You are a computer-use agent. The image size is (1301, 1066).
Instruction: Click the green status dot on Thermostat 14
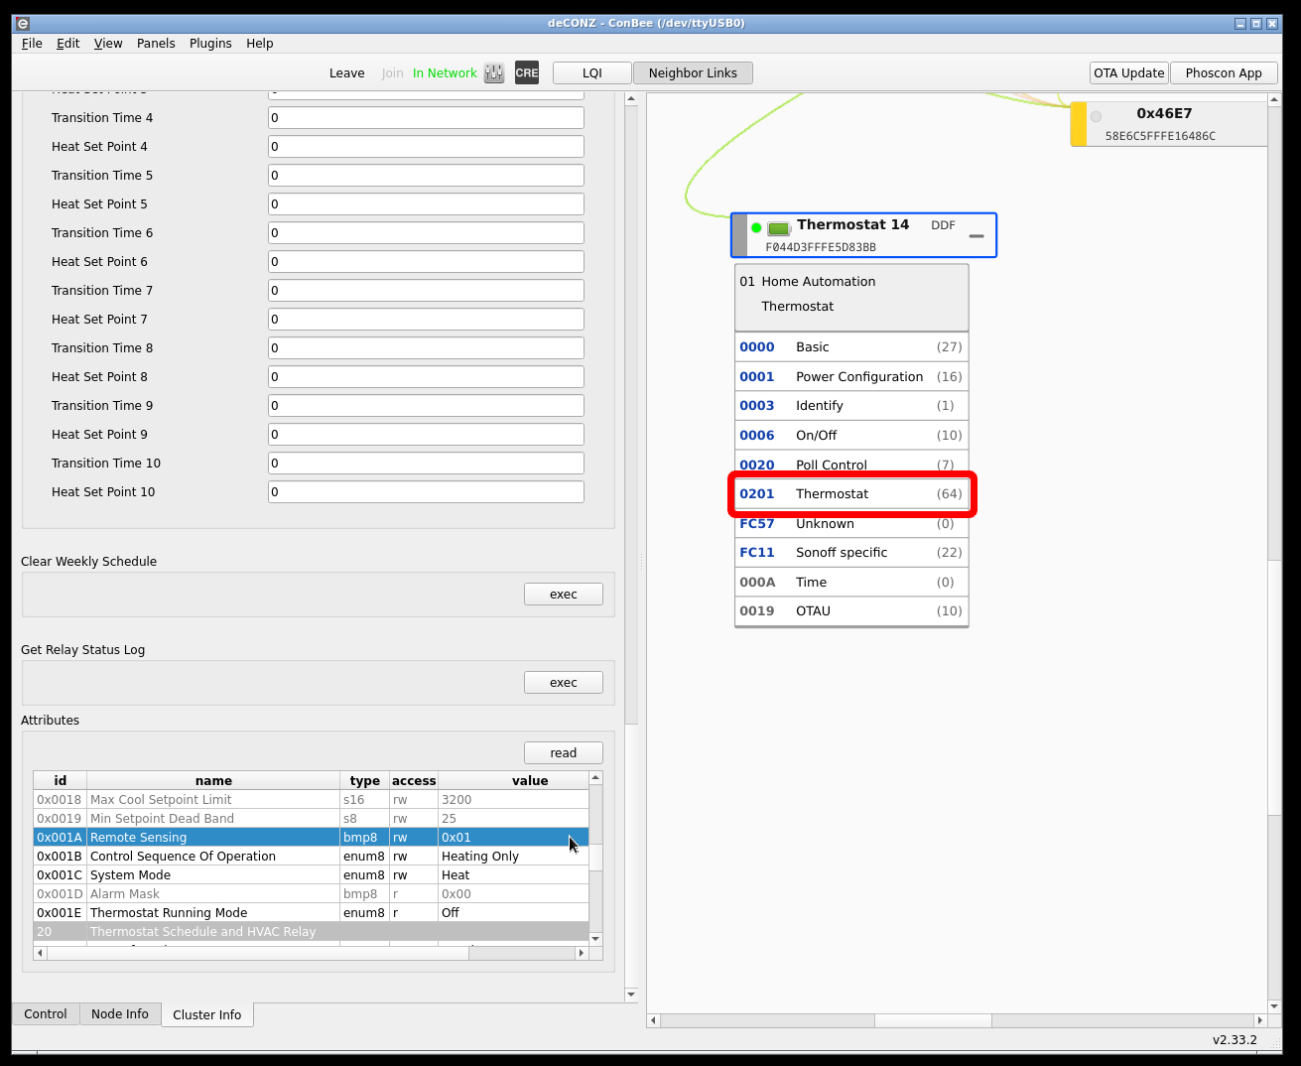756,227
